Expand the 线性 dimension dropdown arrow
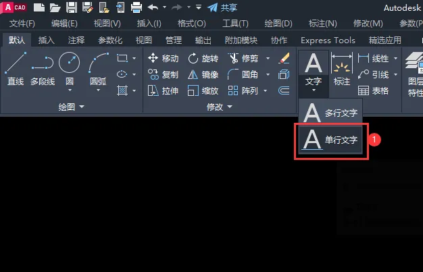423x272 pixels. tap(395, 58)
